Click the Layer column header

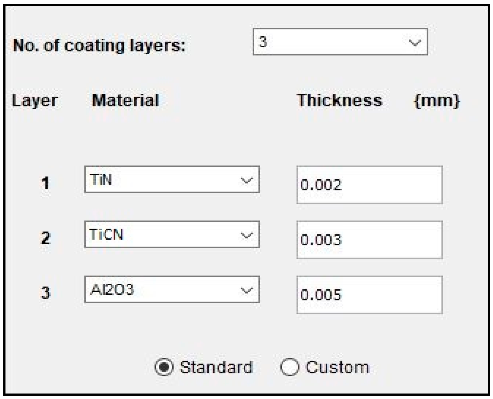(35, 101)
